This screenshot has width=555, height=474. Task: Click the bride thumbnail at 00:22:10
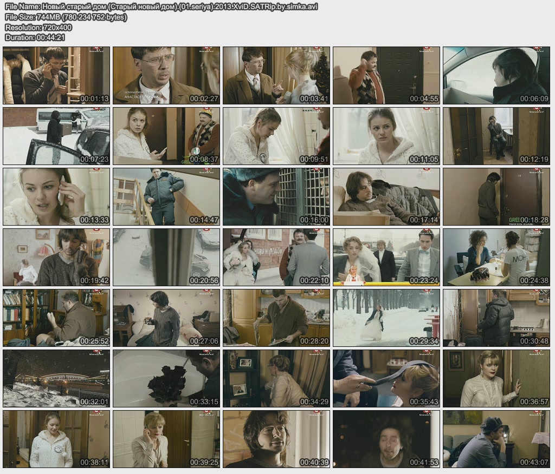(x=276, y=257)
